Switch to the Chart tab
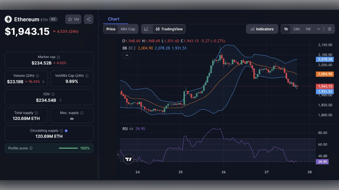The image size is (339, 190). click(114, 19)
